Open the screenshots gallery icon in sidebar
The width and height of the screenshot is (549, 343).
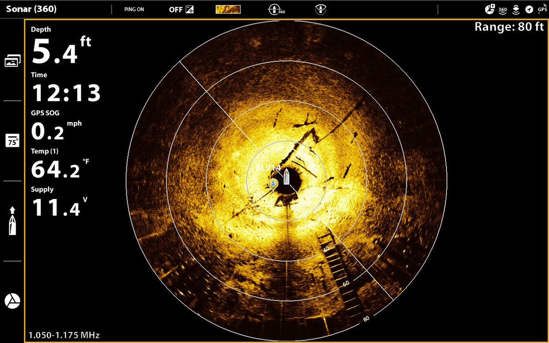pos(12,61)
